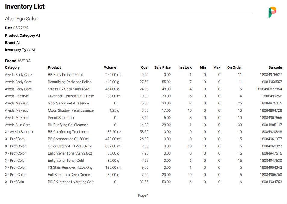The width and height of the screenshot is (287, 204).
Task: Select barcode 18084885147
Action: 271,125
